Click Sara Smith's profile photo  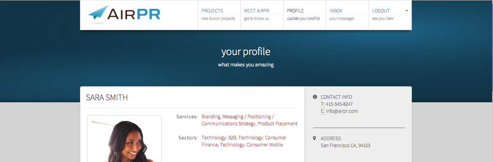[x=124, y=141]
